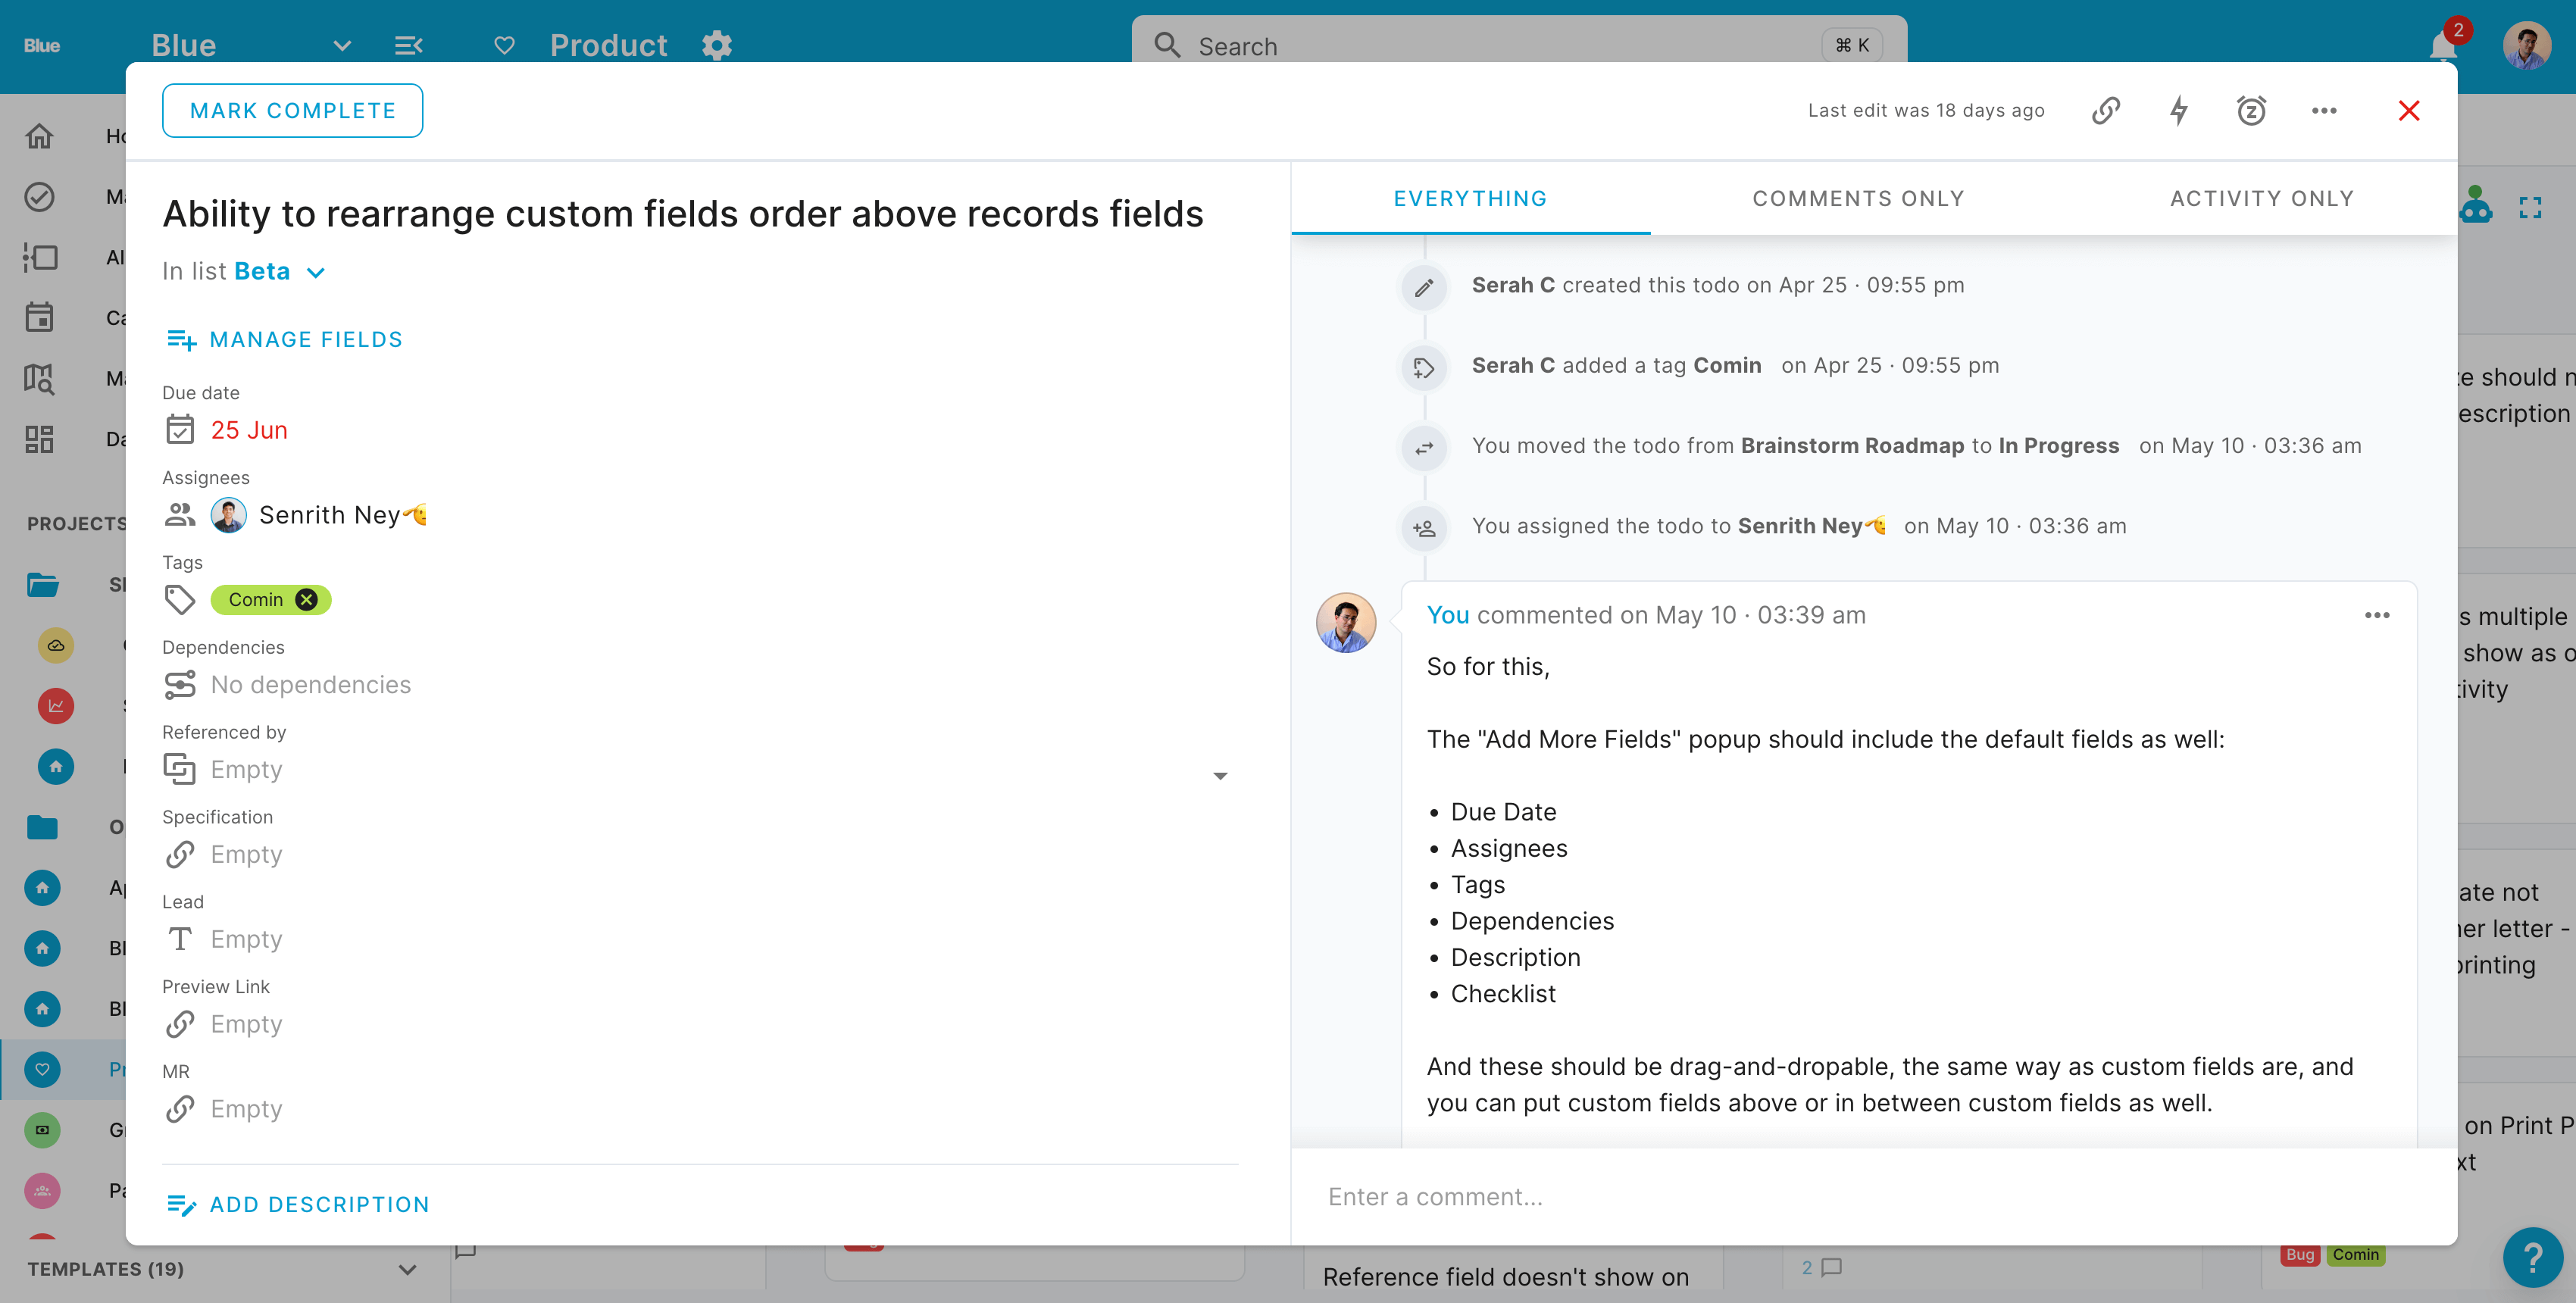Click the search bar
Viewport: 2576px width, 1303px height.
pos(1518,46)
